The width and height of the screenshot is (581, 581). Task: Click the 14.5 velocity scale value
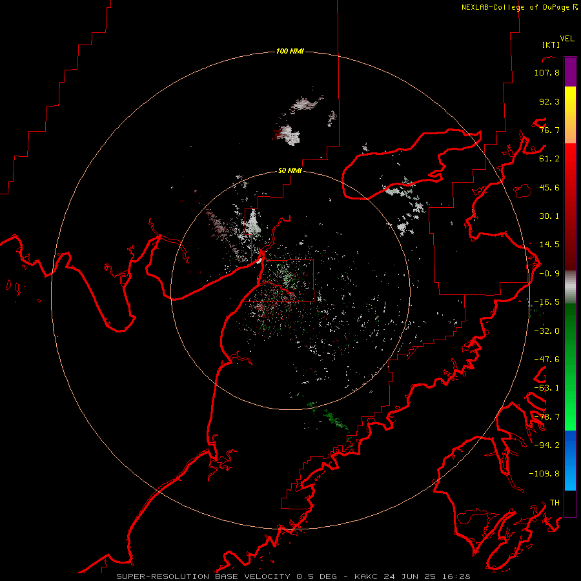point(549,245)
